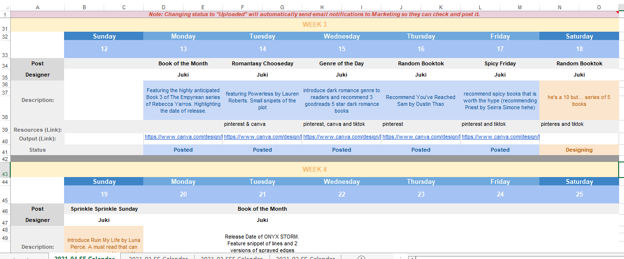
Task: Click the WEEK 3 header cell
Action: pos(314,25)
